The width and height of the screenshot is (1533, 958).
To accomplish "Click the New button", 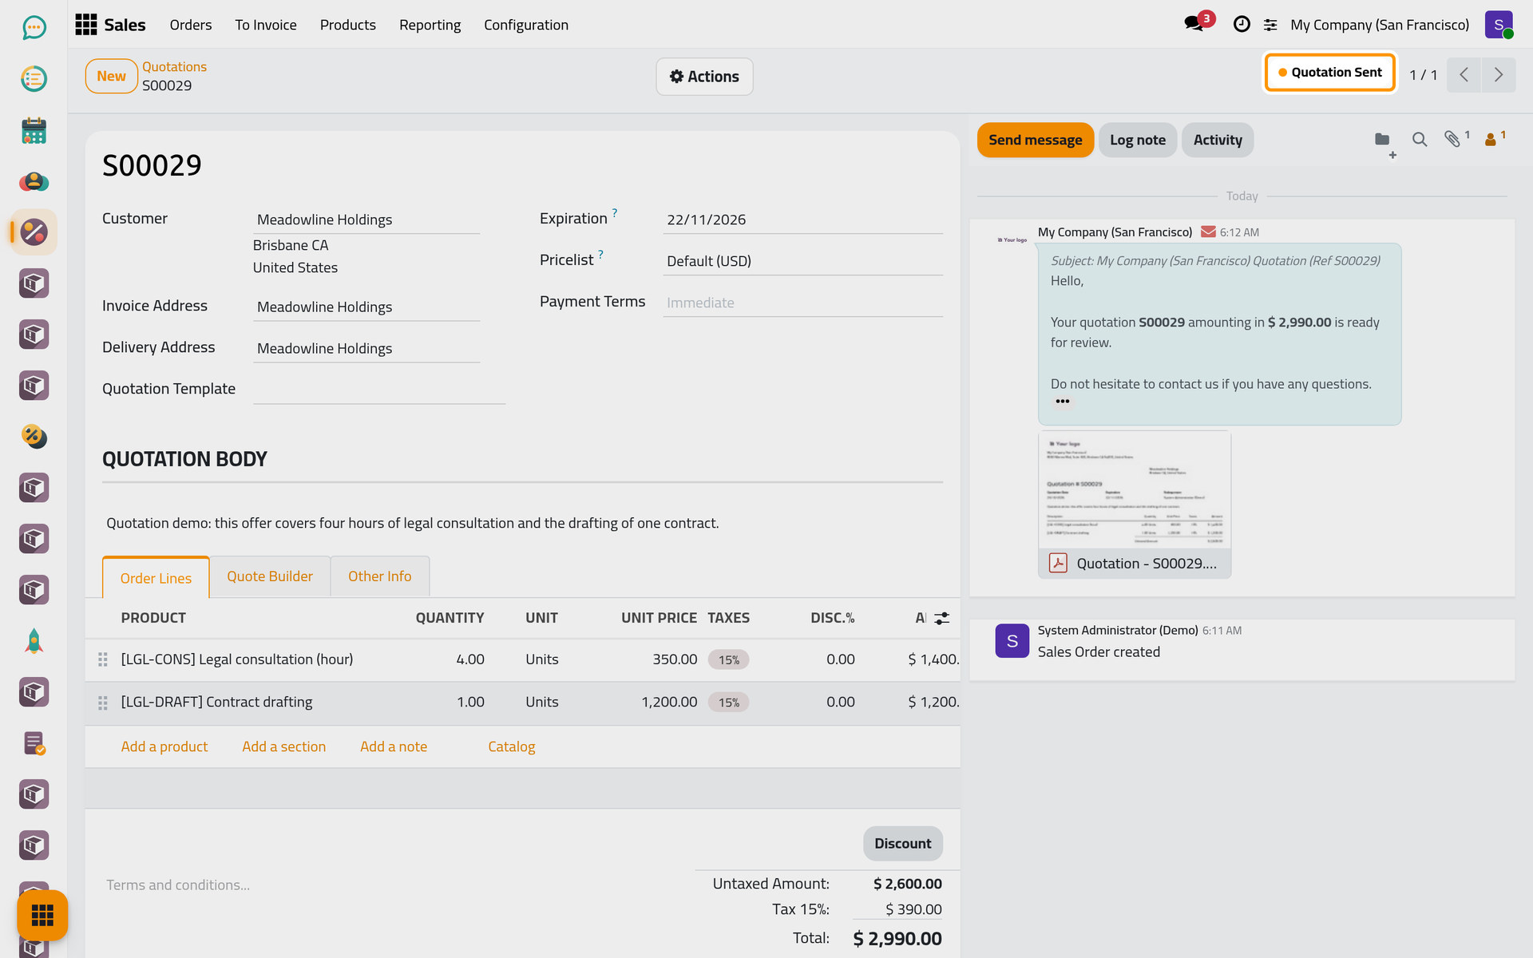I will [x=112, y=77].
